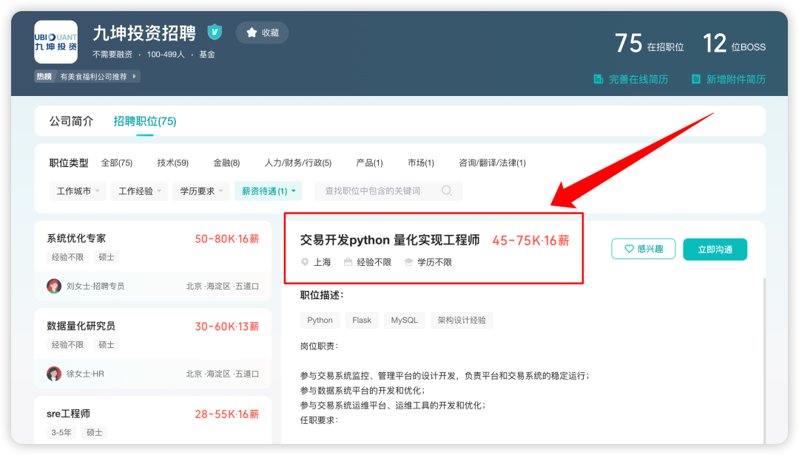Filter by 咨询/翻译/法律(1) type
This screenshot has height=455, width=799.
point(492,162)
